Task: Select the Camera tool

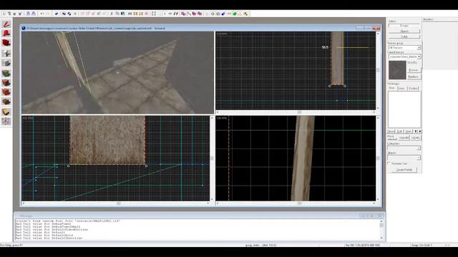Action: click(6, 43)
